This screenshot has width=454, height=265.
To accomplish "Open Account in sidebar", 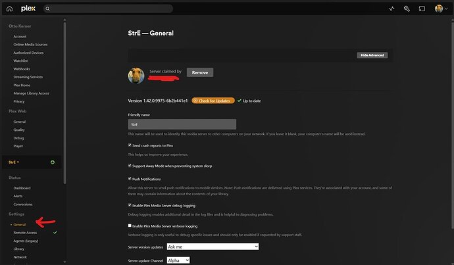I will pyautogui.click(x=20, y=36).
